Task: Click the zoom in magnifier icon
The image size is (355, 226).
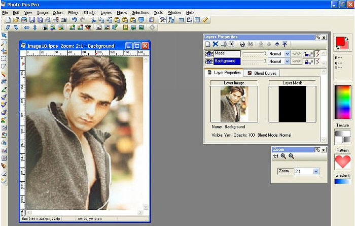Action: tap(283, 156)
